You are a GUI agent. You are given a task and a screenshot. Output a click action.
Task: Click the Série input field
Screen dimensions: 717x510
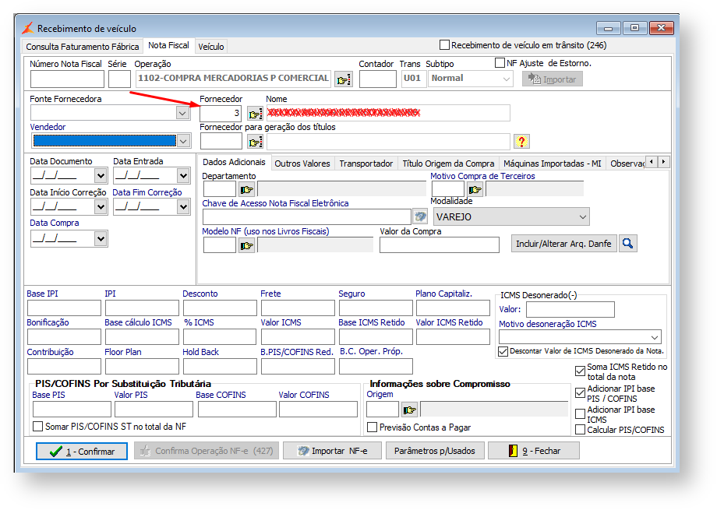[119, 79]
